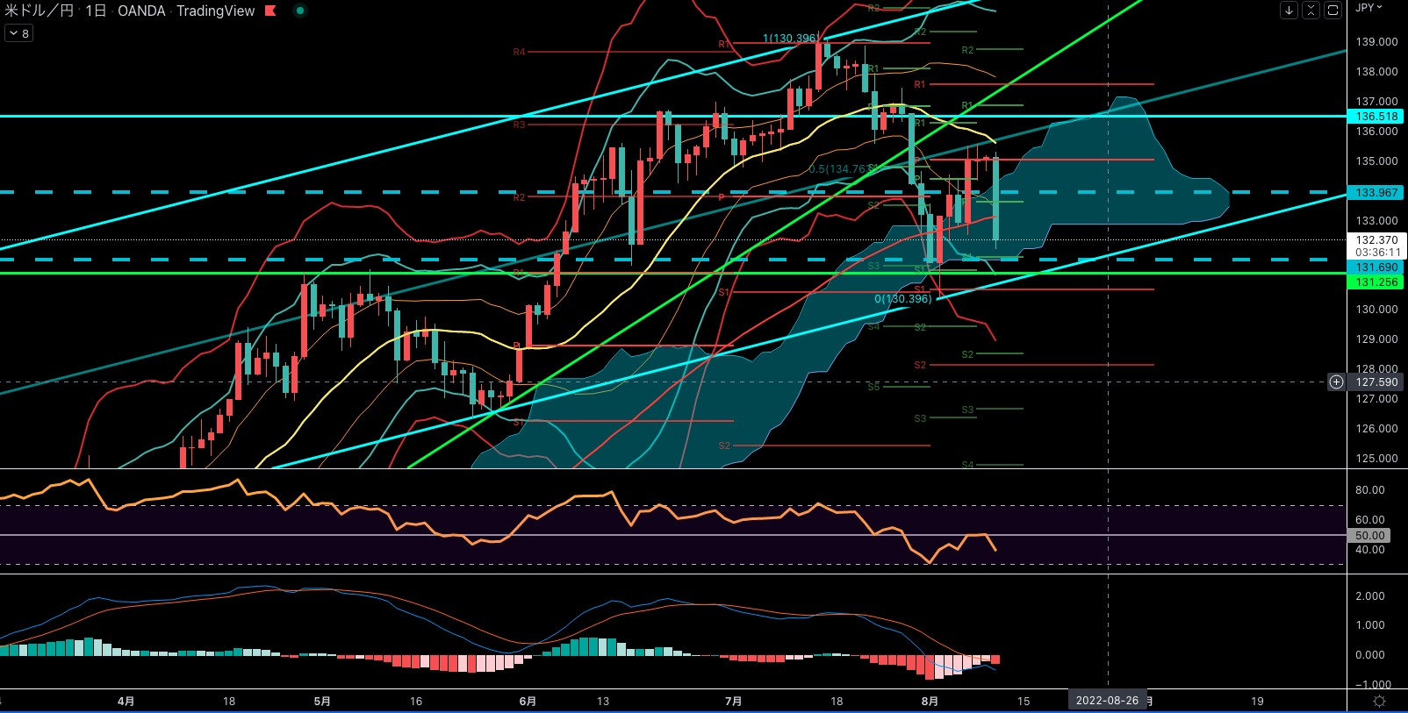Click the 1(130.396) Fibonacci level label
1408x713 pixels.
point(789,39)
